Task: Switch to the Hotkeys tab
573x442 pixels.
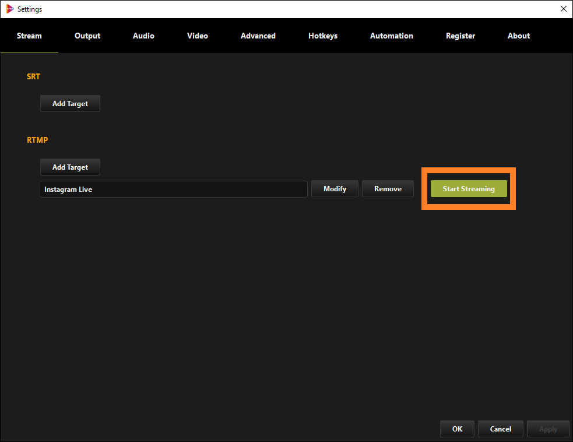Action: tap(322, 36)
